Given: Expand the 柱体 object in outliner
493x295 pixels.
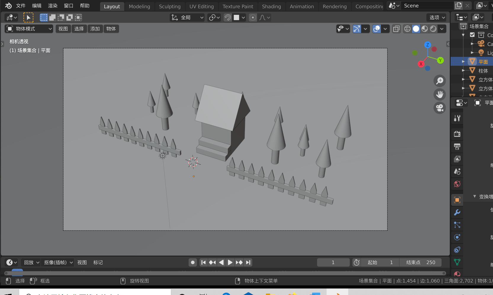Looking at the screenshot, I should pos(463,70).
